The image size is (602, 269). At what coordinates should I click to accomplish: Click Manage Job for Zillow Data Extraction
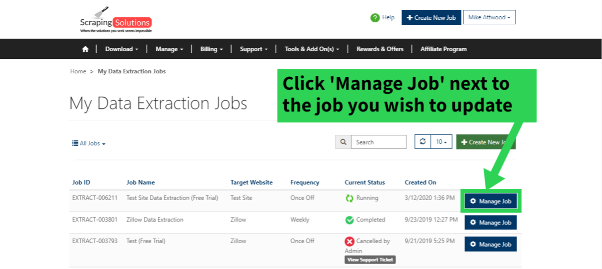(x=490, y=223)
